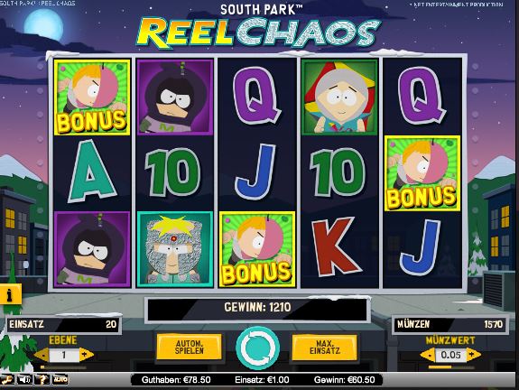Decrease Münzwert with the minus arrow
Viewport: 519px width, 390px height.
point(429,355)
